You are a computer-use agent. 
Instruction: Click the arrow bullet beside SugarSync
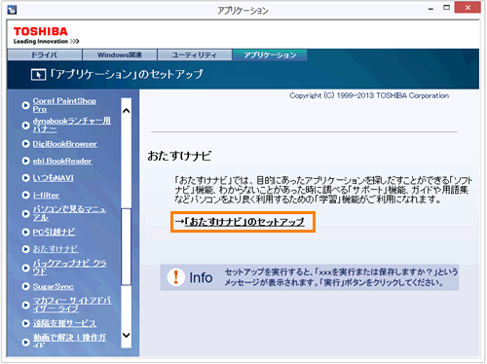[x=25, y=286]
